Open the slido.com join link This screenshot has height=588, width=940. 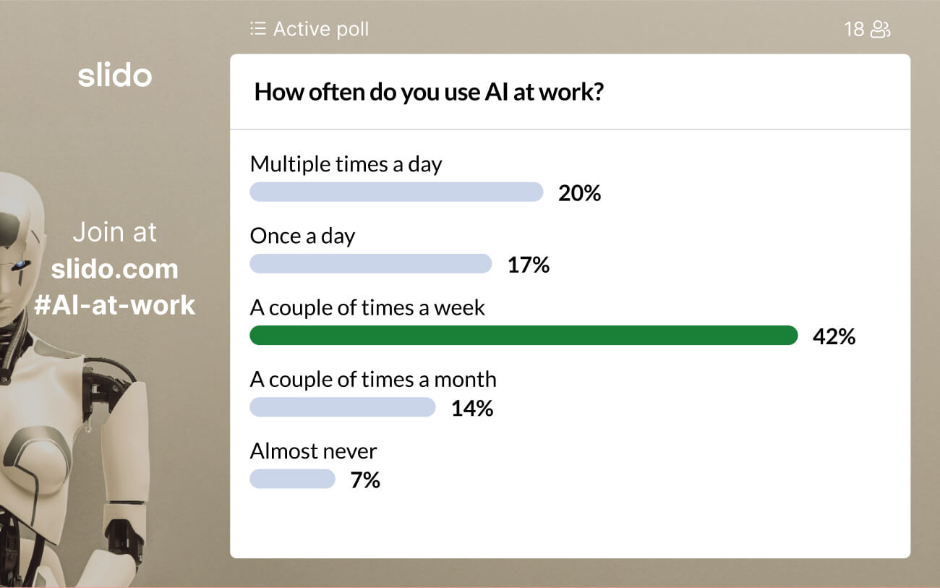pos(114,269)
